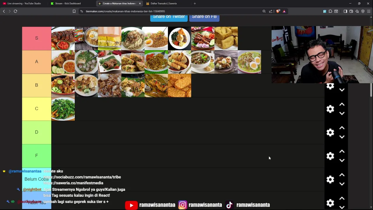Select grilled ribs with sambal image in S tier

[63, 38]
